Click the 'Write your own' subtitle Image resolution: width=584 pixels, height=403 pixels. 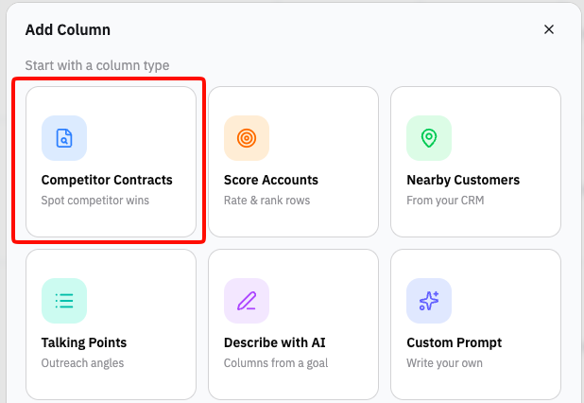[x=444, y=363]
